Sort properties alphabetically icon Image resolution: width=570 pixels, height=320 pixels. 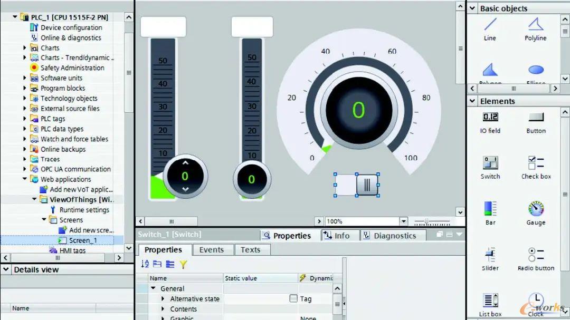(145, 264)
